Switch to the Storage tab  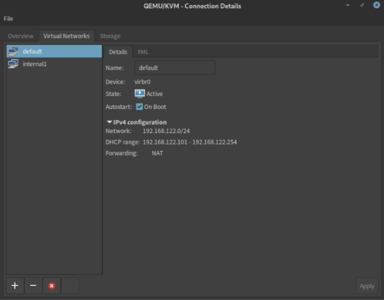click(110, 36)
